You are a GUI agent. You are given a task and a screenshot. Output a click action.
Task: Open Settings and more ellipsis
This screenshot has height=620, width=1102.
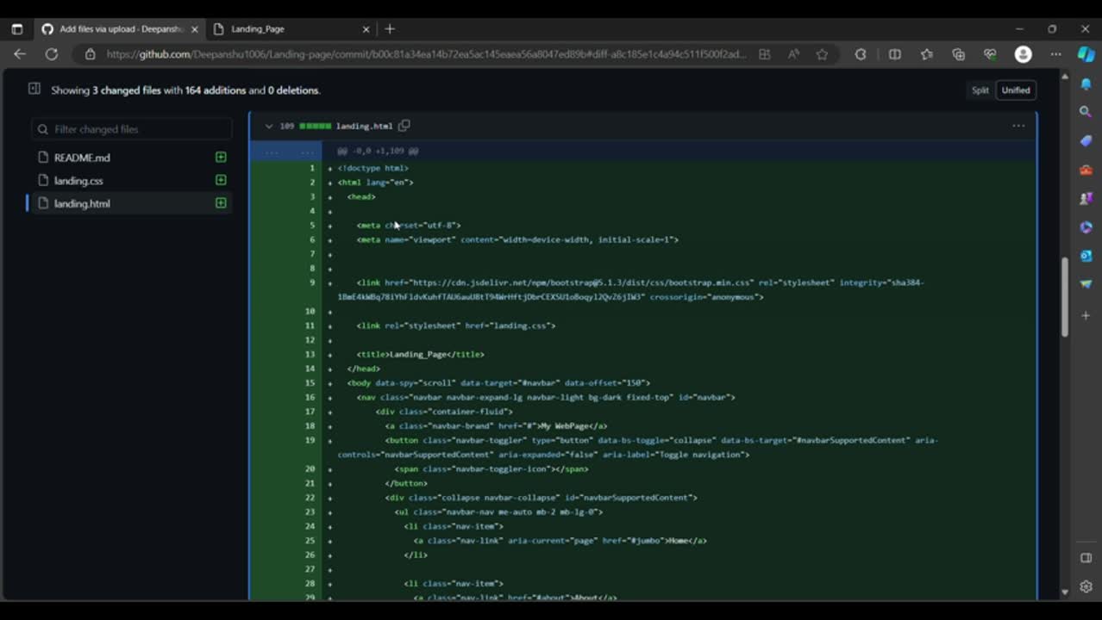tap(1055, 54)
